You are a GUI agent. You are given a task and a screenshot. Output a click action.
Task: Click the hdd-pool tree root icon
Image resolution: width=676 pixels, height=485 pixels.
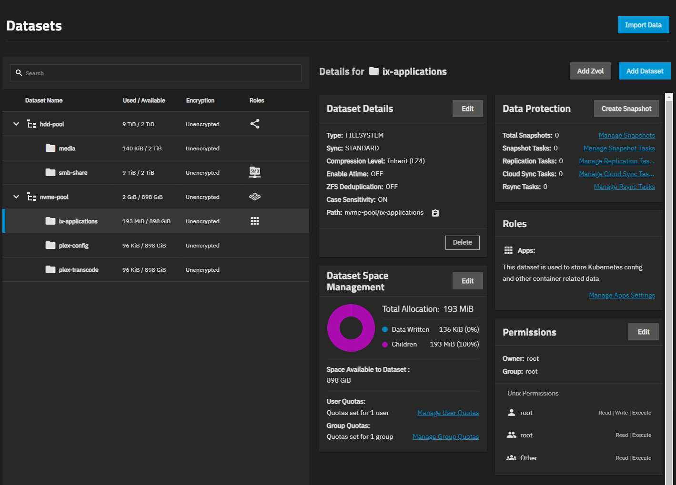coord(31,124)
